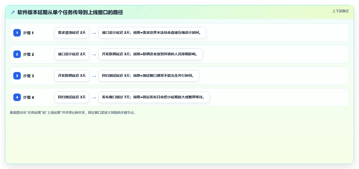Viewport: 359px width, 169px height.
Task: Click the arrow in the 步骤 3 row
Action: tap(94, 76)
